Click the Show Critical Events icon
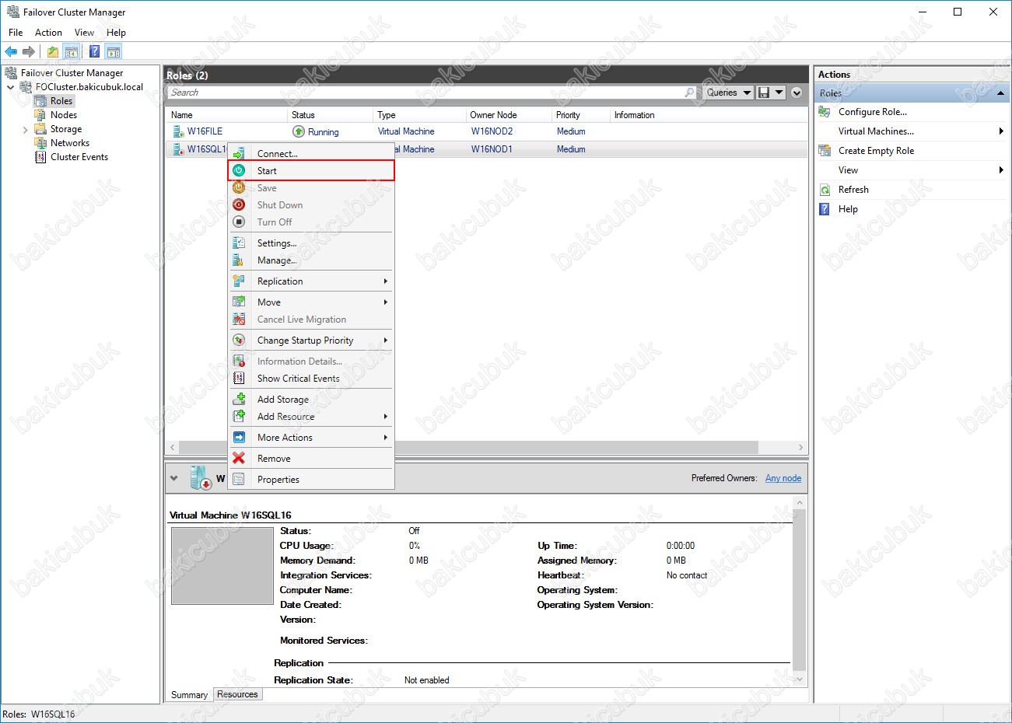 coord(239,378)
